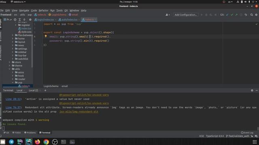Open the Project view selector dropdown
259x145 pixels.
tap(8, 20)
